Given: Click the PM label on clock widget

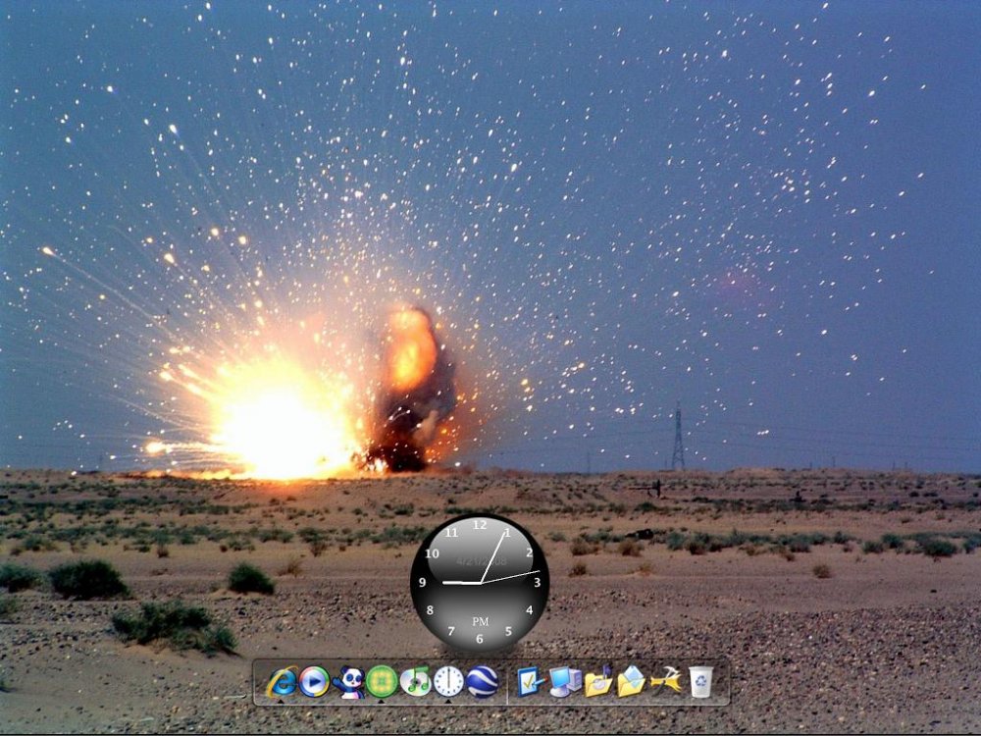Looking at the screenshot, I should tap(480, 621).
